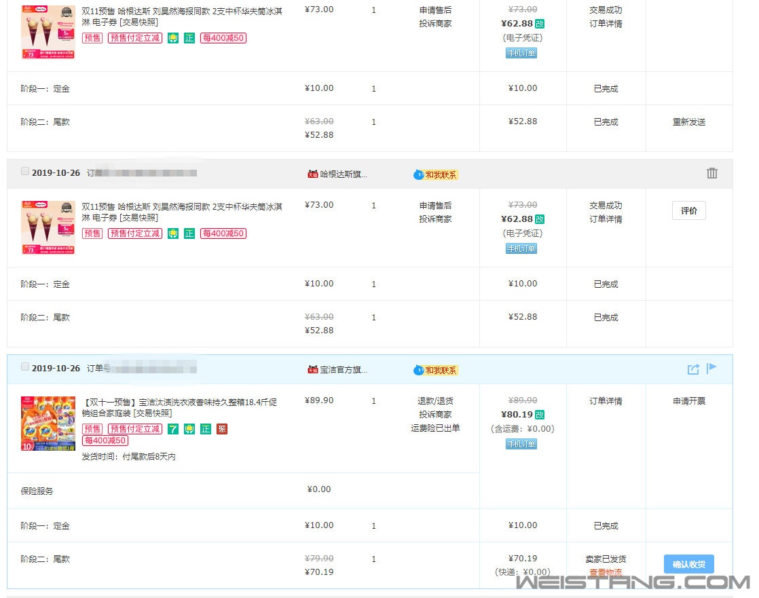Click top ice cream product thumbnail
Image resolution: width=759 pixels, height=598 pixels.
click(x=48, y=32)
